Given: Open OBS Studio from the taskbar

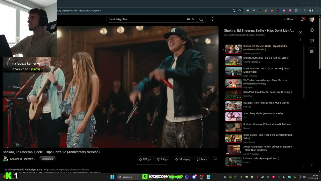Looking at the screenshot, I should pyautogui.click(x=201, y=177).
